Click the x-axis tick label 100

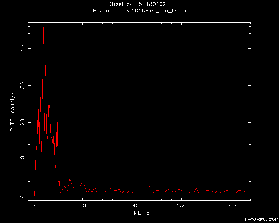coord(132,206)
